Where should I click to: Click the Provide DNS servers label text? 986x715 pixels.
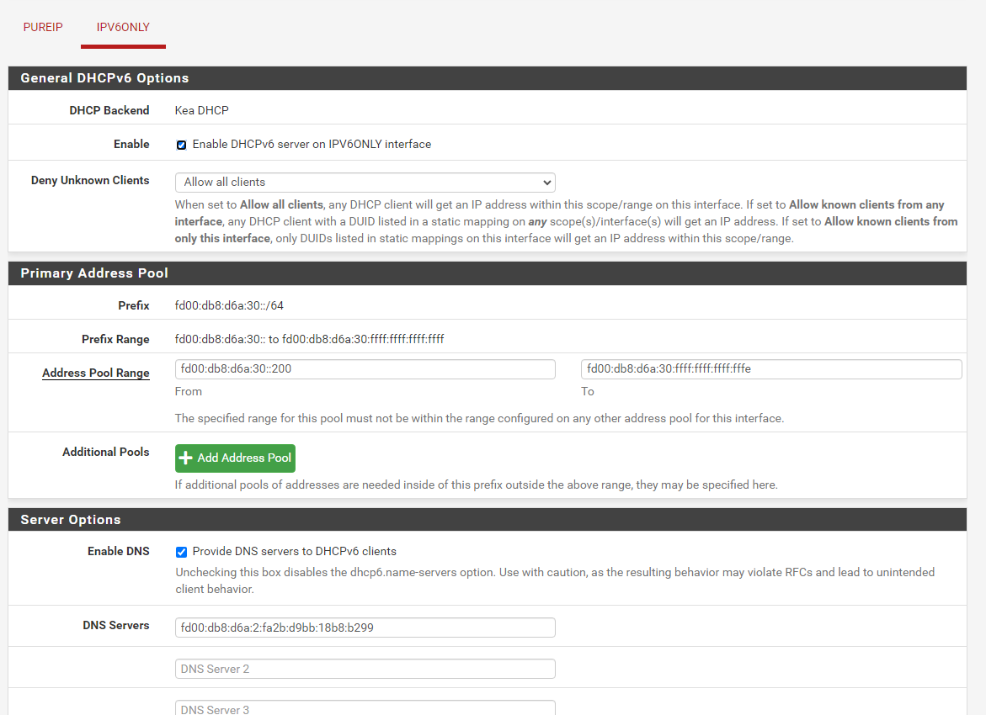295,551
